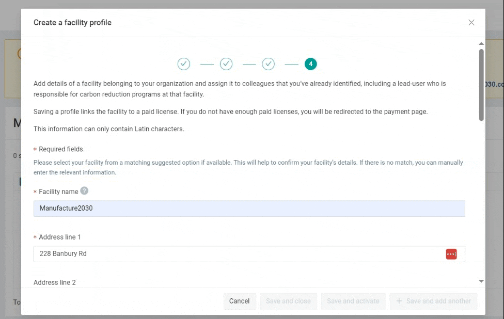Click the red password manager icon in Address line 1
This screenshot has height=319, width=504.
pyautogui.click(x=451, y=254)
